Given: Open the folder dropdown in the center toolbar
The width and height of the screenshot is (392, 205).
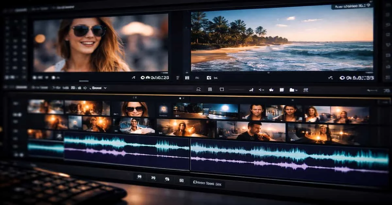Looking at the screenshot, I should [293, 90].
